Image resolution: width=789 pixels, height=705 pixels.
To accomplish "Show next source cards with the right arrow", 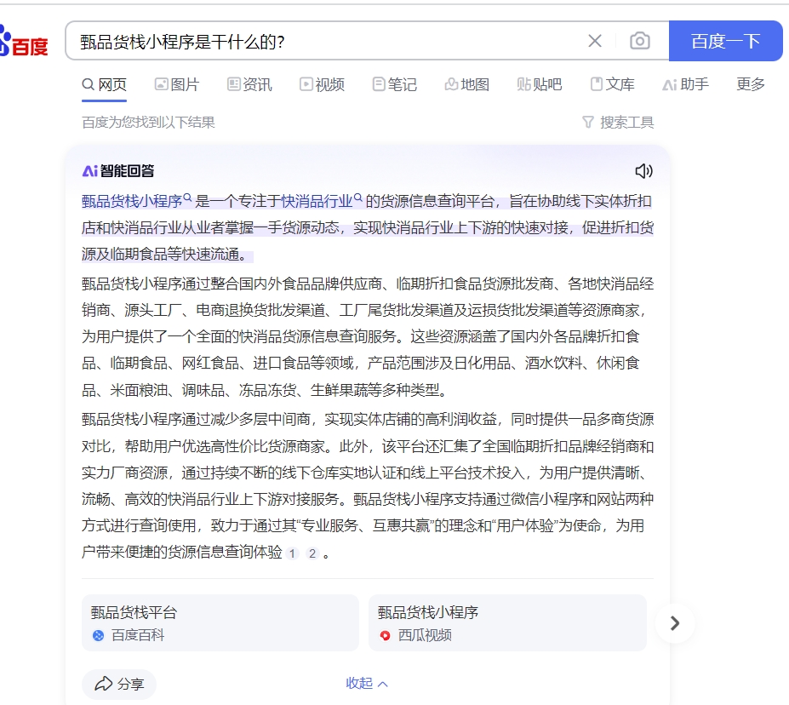I will (x=675, y=623).
